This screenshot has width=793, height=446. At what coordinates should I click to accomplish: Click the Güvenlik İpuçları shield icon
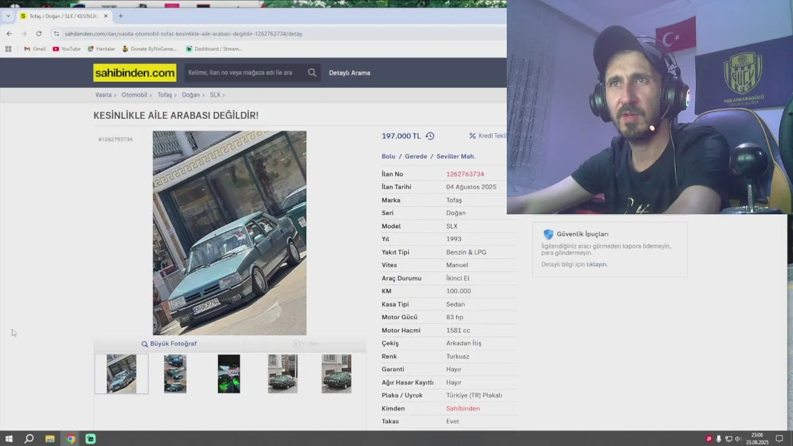548,234
